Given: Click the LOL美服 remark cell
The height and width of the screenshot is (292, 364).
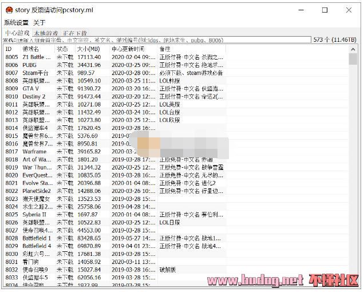Looking at the screenshot, I should [x=170, y=105].
